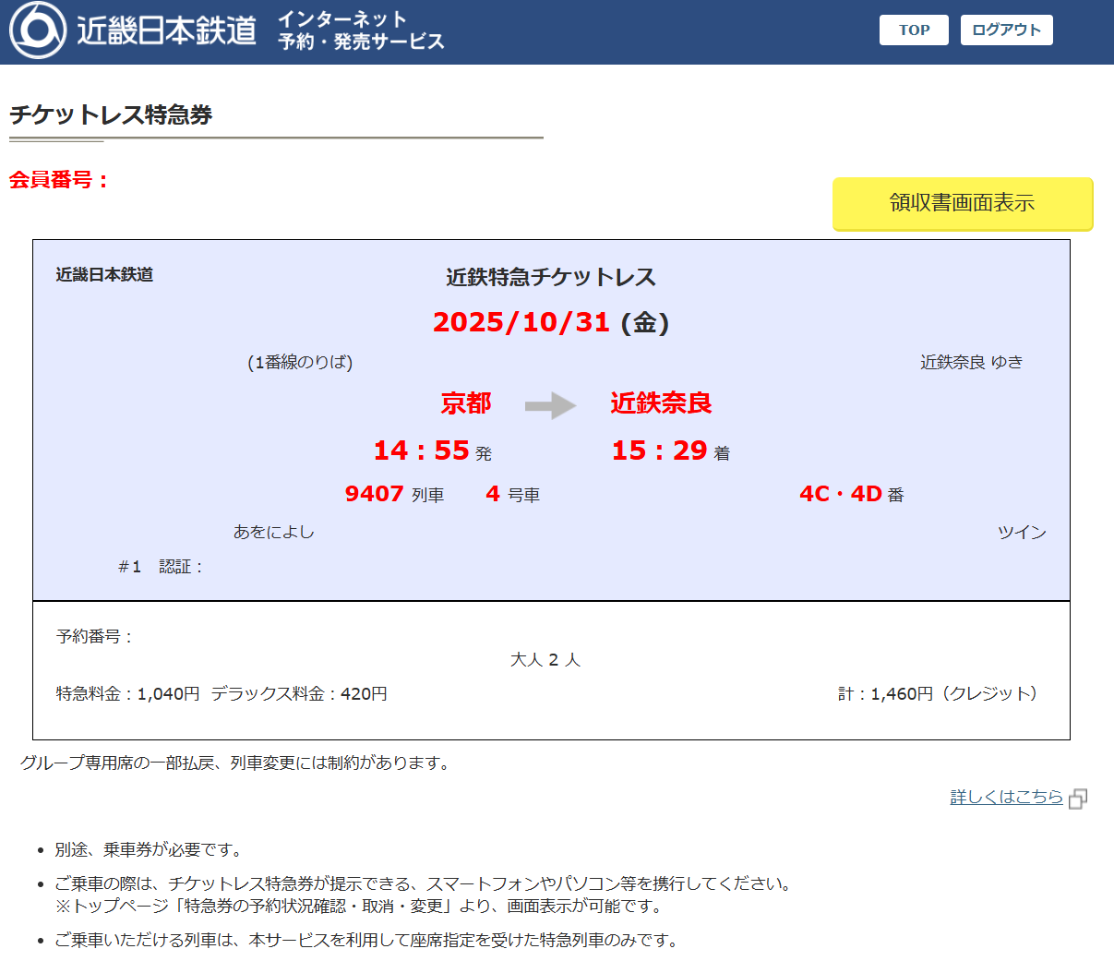Click the external link icon beside 詳しくはこちら

(1078, 799)
